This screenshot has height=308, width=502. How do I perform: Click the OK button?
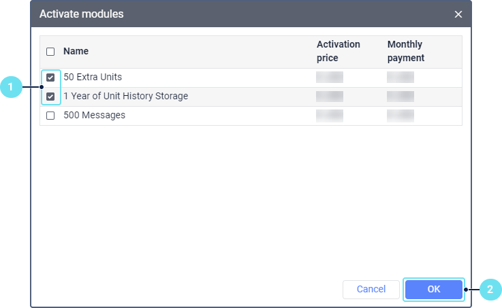pos(434,289)
